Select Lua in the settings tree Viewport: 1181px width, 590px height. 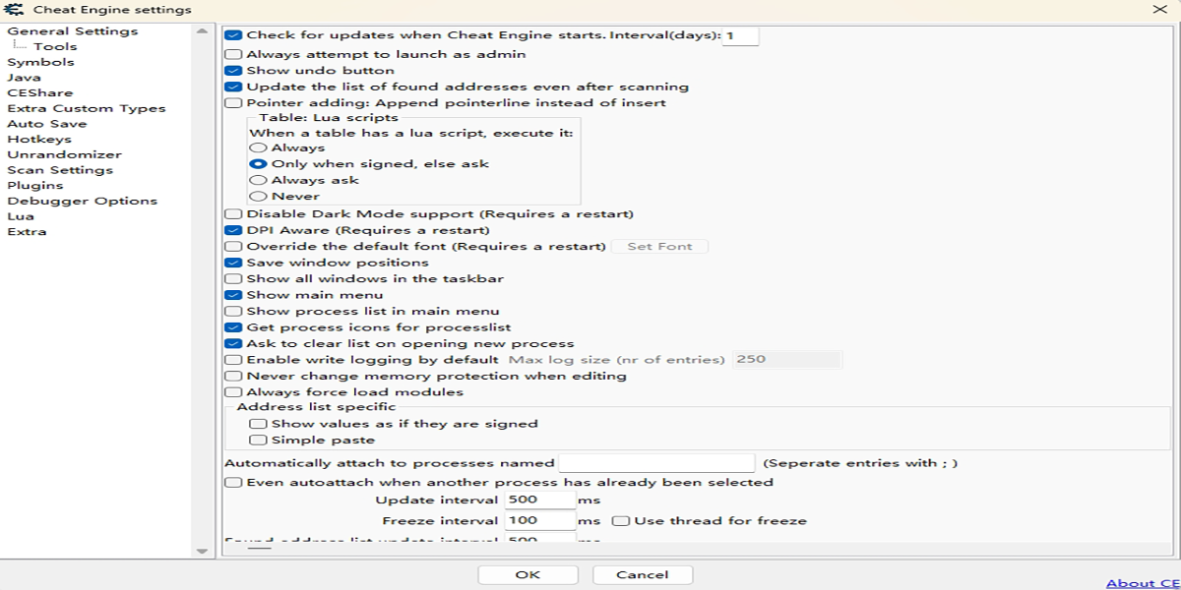click(20, 216)
